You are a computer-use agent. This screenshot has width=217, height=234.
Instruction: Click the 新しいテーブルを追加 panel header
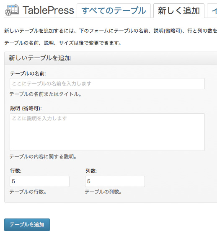point(111,58)
